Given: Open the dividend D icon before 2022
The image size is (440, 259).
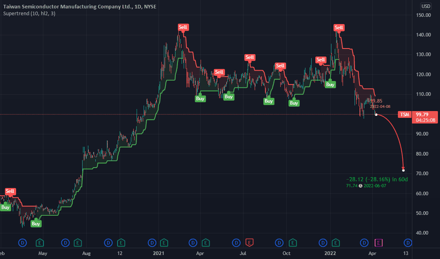Looking at the screenshot, I should click(323, 243).
